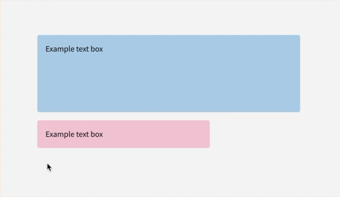Click gray canvas gap between the two boxes
Screen dimensions: 340x197
123,116
